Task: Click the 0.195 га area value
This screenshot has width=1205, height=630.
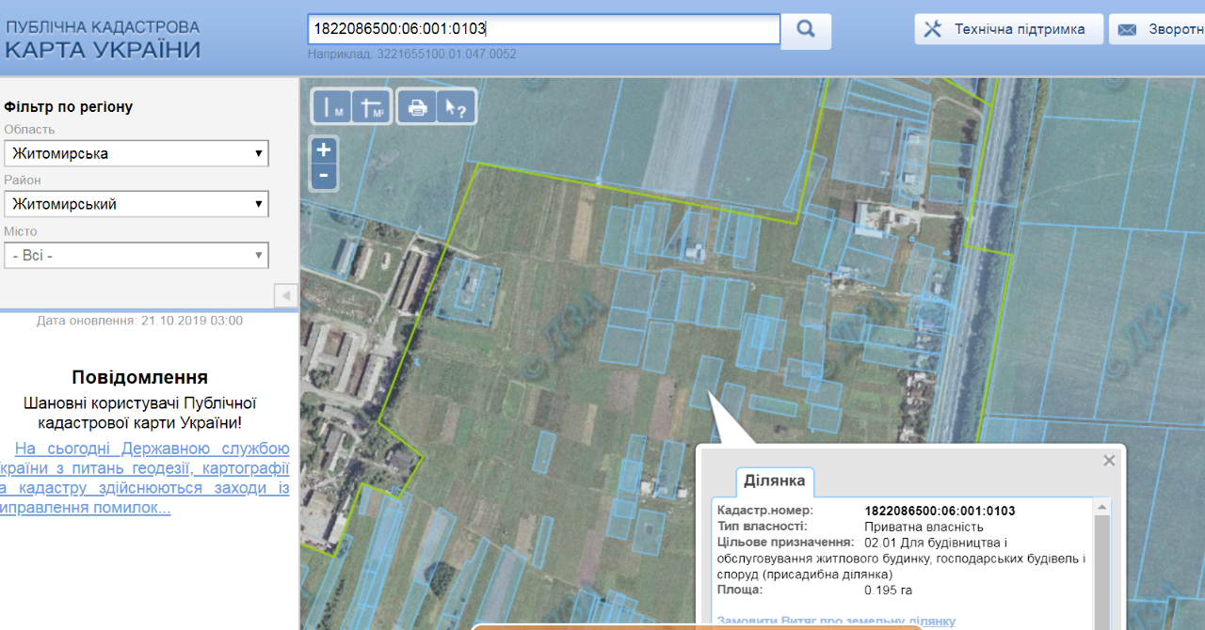Action: click(888, 590)
